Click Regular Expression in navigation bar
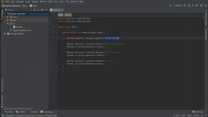Viewport: 208px width, 117px height. 11,6
